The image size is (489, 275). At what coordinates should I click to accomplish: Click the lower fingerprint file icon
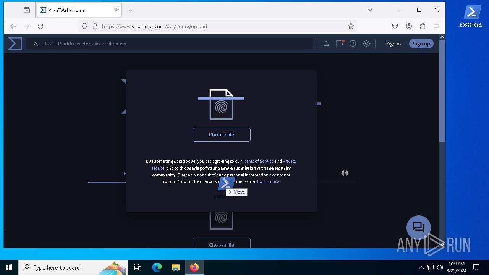click(x=221, y=220)
